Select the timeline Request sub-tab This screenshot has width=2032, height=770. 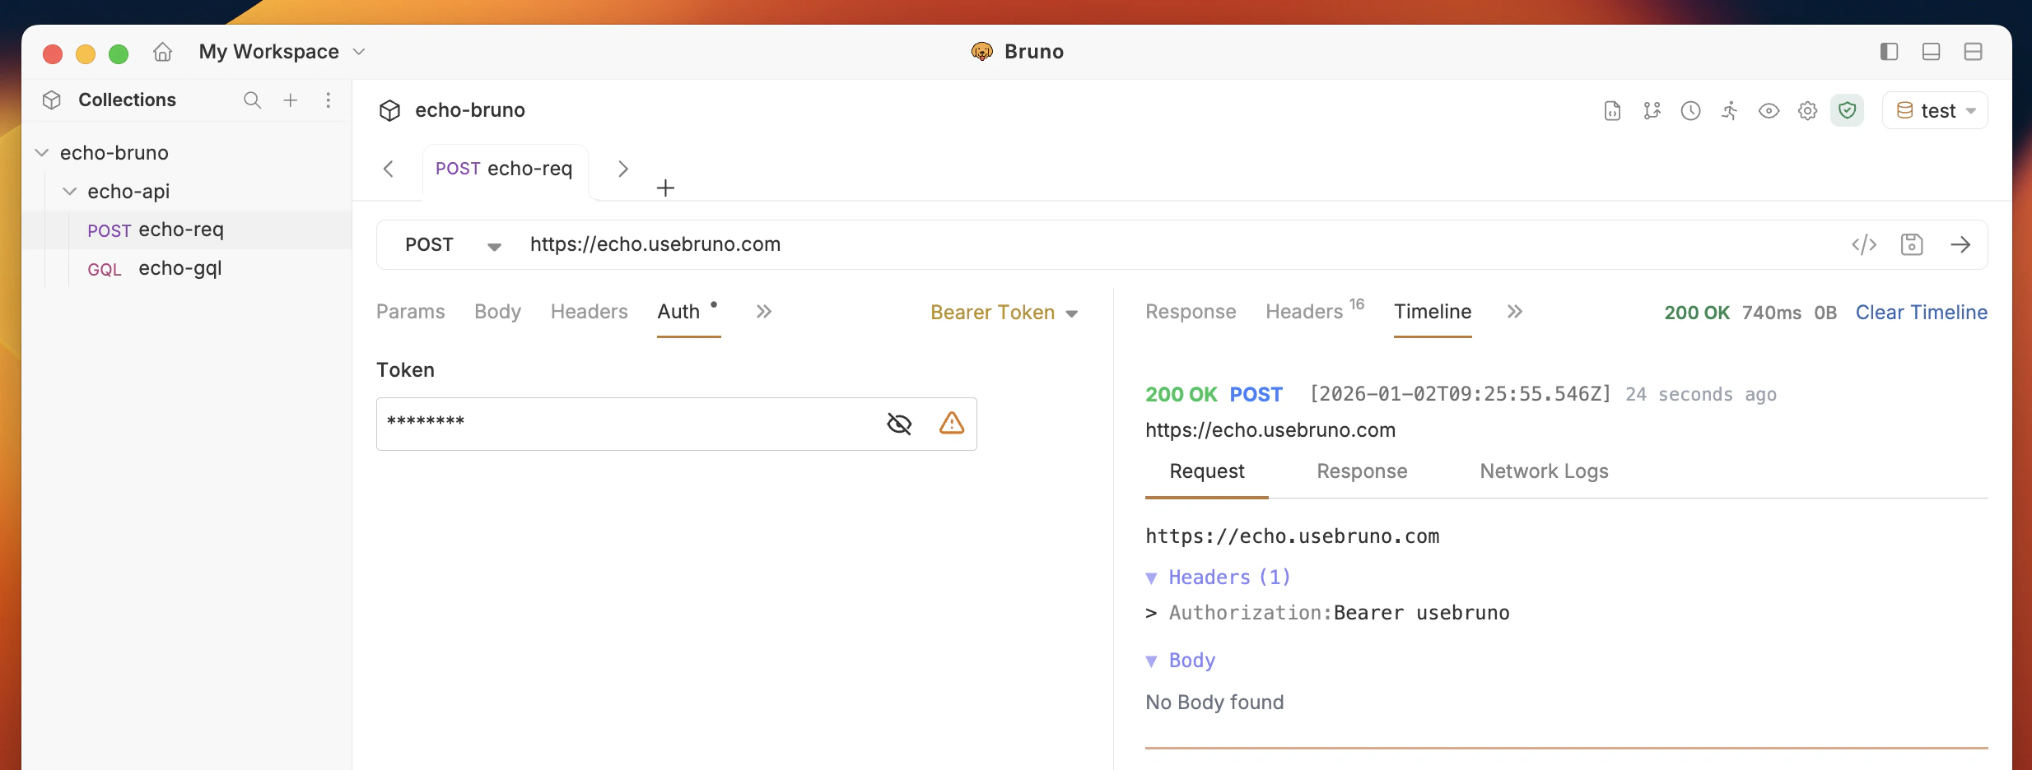[x=1207, y=471]
